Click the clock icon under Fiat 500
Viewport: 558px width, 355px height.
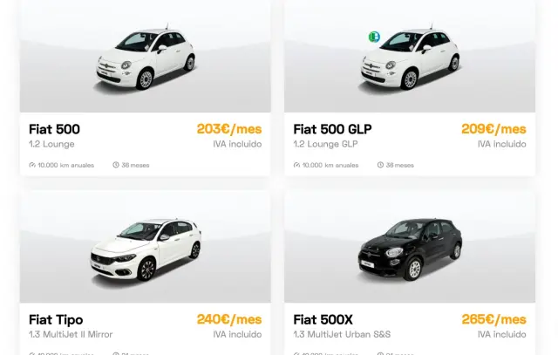[x=116, y=165]
